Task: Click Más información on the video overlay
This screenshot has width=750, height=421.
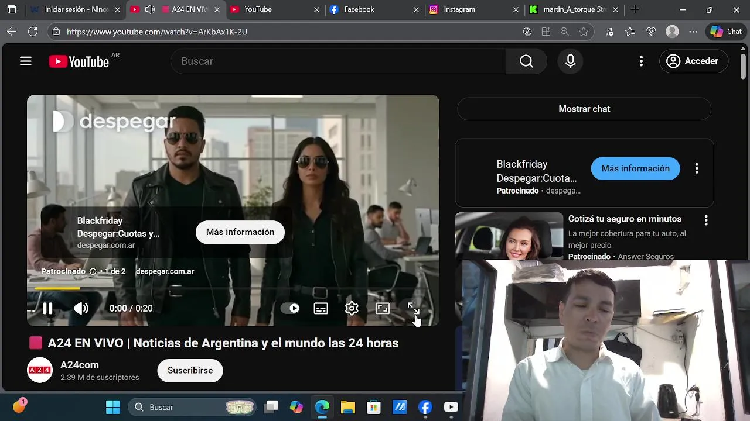Action: coord(240,232)
